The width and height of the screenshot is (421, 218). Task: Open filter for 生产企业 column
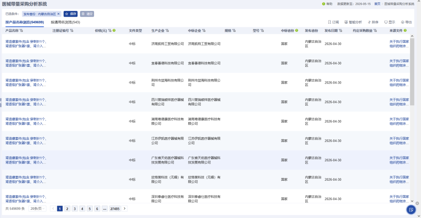pyautogui.click(x=167, y=31)
